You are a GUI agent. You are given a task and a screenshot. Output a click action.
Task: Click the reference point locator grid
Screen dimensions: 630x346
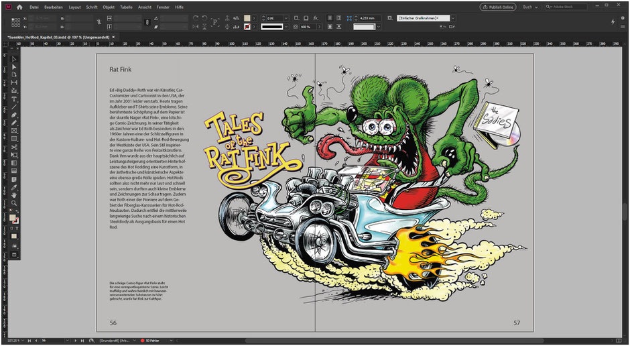[x=15, y=23]
